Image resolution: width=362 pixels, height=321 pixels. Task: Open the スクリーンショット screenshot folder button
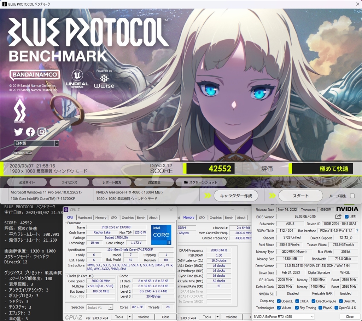pyautogui.click(x=201, y=182)
